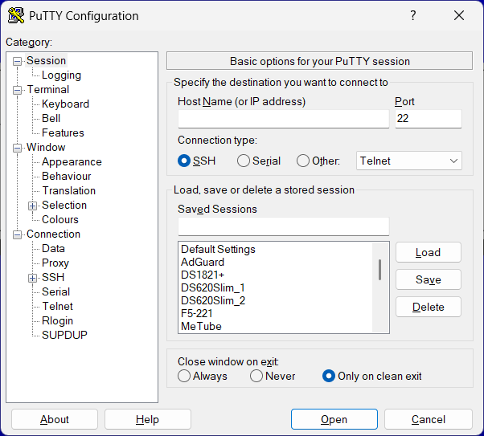484x436 pixels.
Task: Choose Never for close window on exit
Action: coord(256,376)
